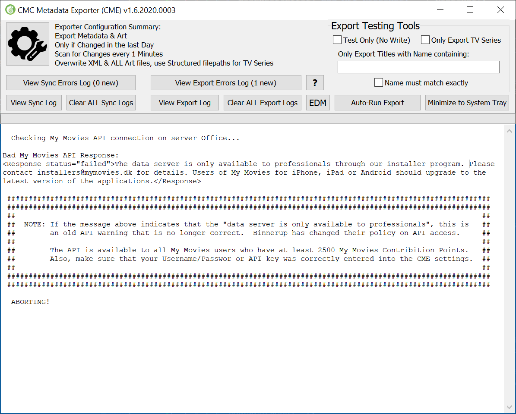Click 'Only Export Titles with Name containing:' label
The height and width of the screenshot is (414, 516).
(403, 54)
